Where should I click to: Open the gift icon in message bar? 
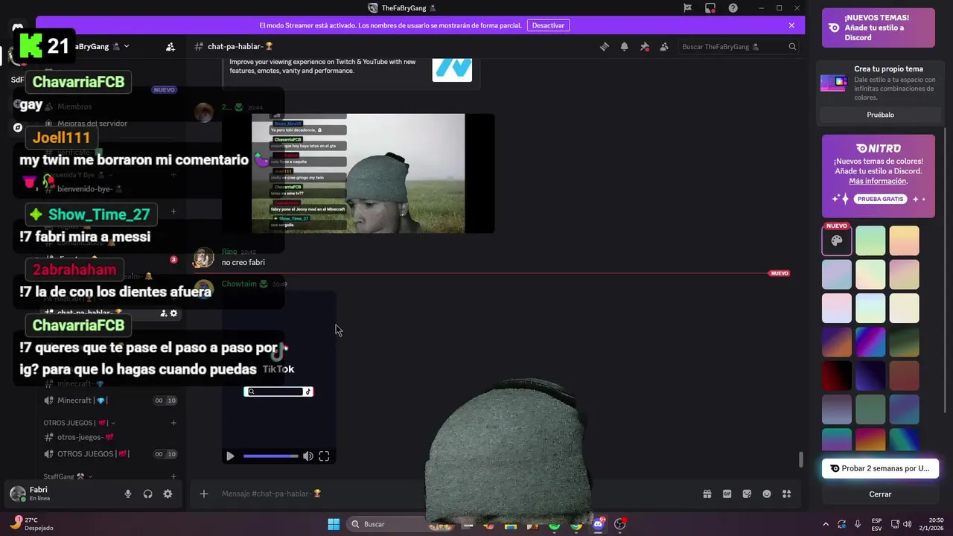707,494
